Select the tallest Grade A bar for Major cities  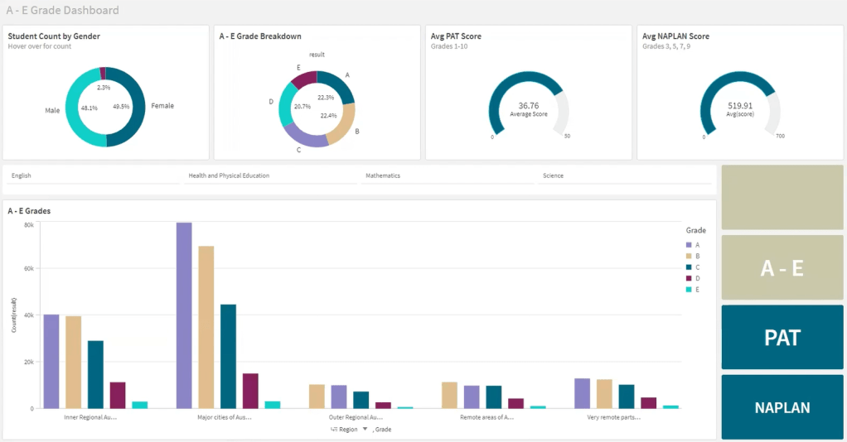click(x=184, y=315)
